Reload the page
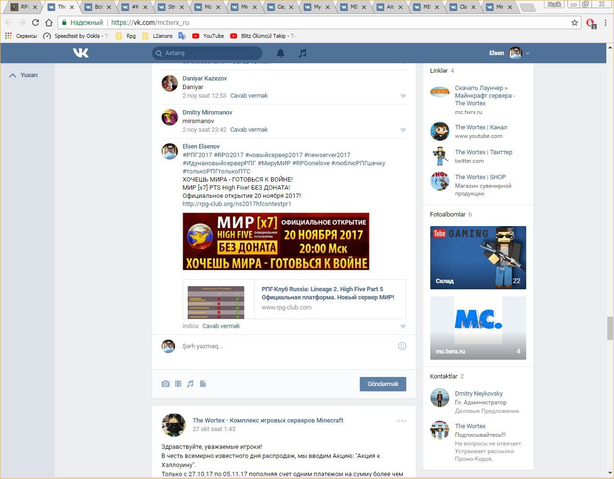Screen dimensions: 614x479 click(35, 23)
